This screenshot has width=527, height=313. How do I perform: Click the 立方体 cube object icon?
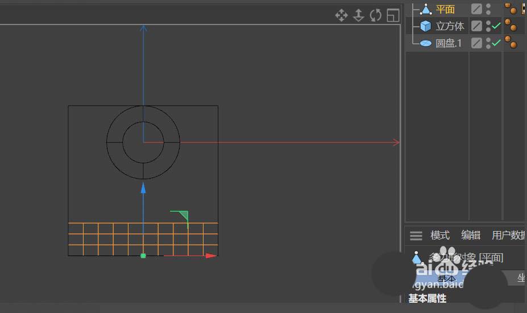click(x=426, y=26)
